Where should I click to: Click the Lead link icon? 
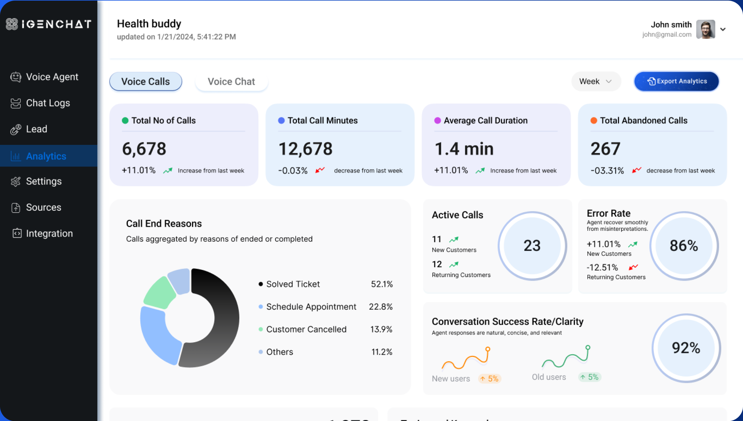[16, 129]
